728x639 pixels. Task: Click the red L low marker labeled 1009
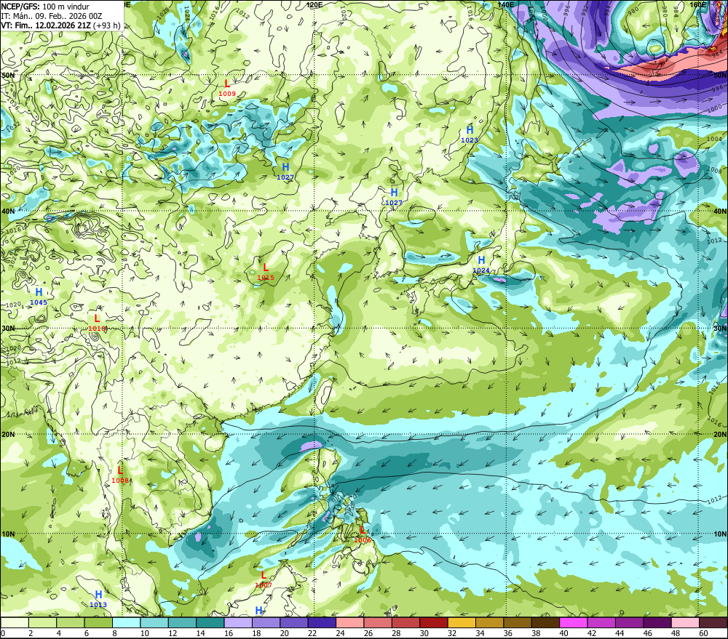[227, 84]
